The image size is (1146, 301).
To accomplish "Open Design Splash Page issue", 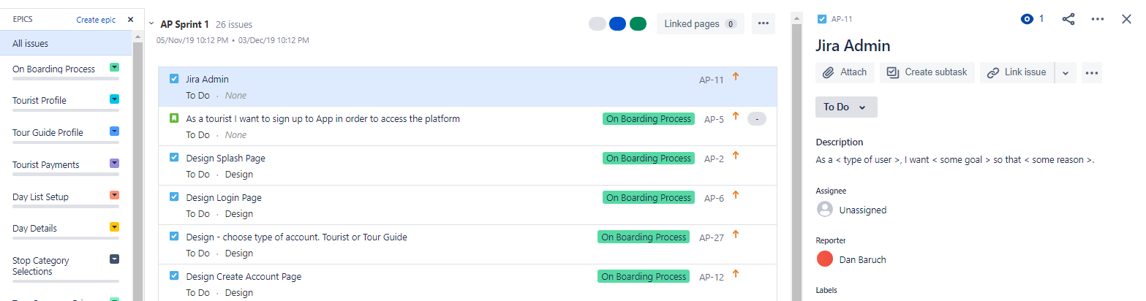I will tap(225, 158).
